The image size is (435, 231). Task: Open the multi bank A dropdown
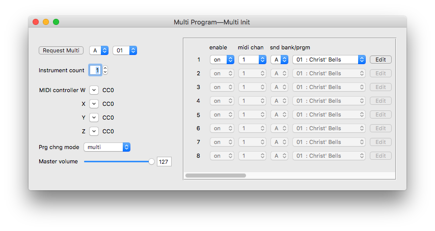99,50
